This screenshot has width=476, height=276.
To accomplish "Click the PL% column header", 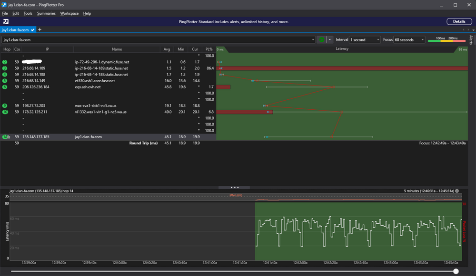I will [x=209, y=49].
